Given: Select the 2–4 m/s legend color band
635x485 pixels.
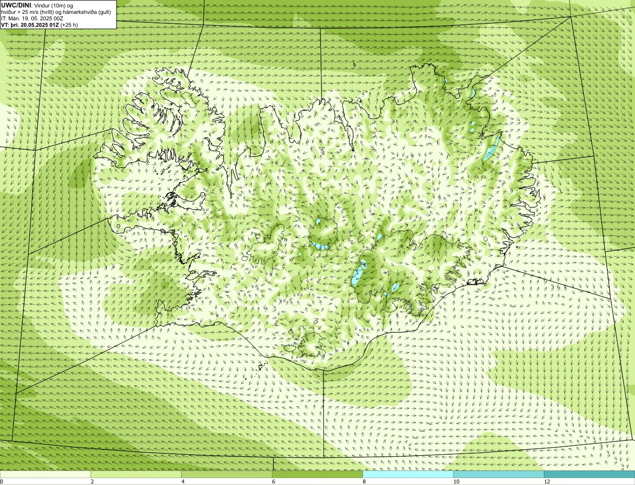Looking at the screenshot, I should (136, 475).
